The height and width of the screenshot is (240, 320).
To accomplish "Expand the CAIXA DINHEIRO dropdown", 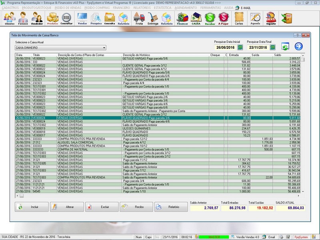I will [104, 48].
